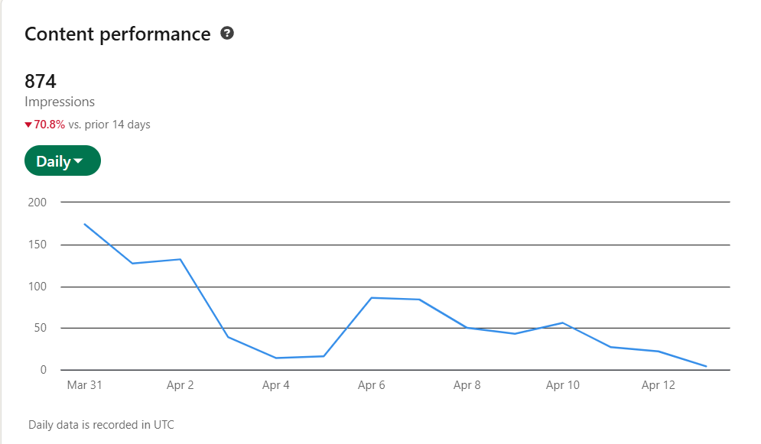The image size is (761, 444).
Task: Click the 'vs. prior 14 days' text
Action: [109, 125]
